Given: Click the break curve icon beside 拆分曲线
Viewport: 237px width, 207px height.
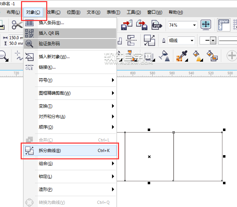Looking at the screenshot, I should coord(29,151).
